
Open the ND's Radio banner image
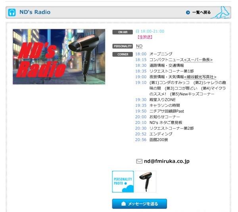[59, 56]
